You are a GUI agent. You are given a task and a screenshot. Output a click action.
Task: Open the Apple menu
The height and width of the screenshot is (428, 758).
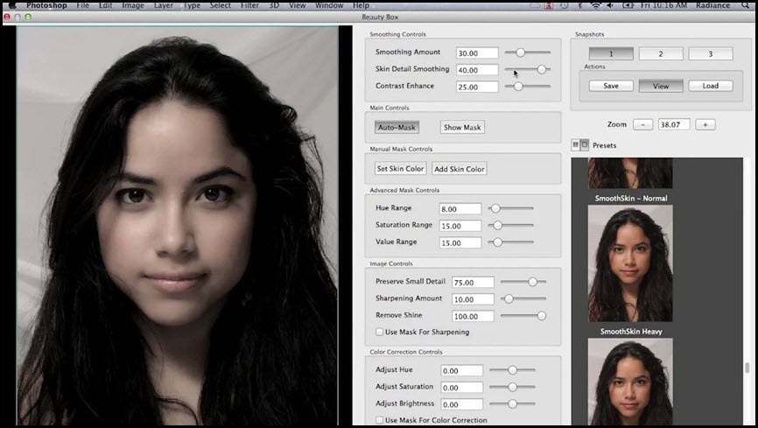pyautogui.click(x=12, y=5)
